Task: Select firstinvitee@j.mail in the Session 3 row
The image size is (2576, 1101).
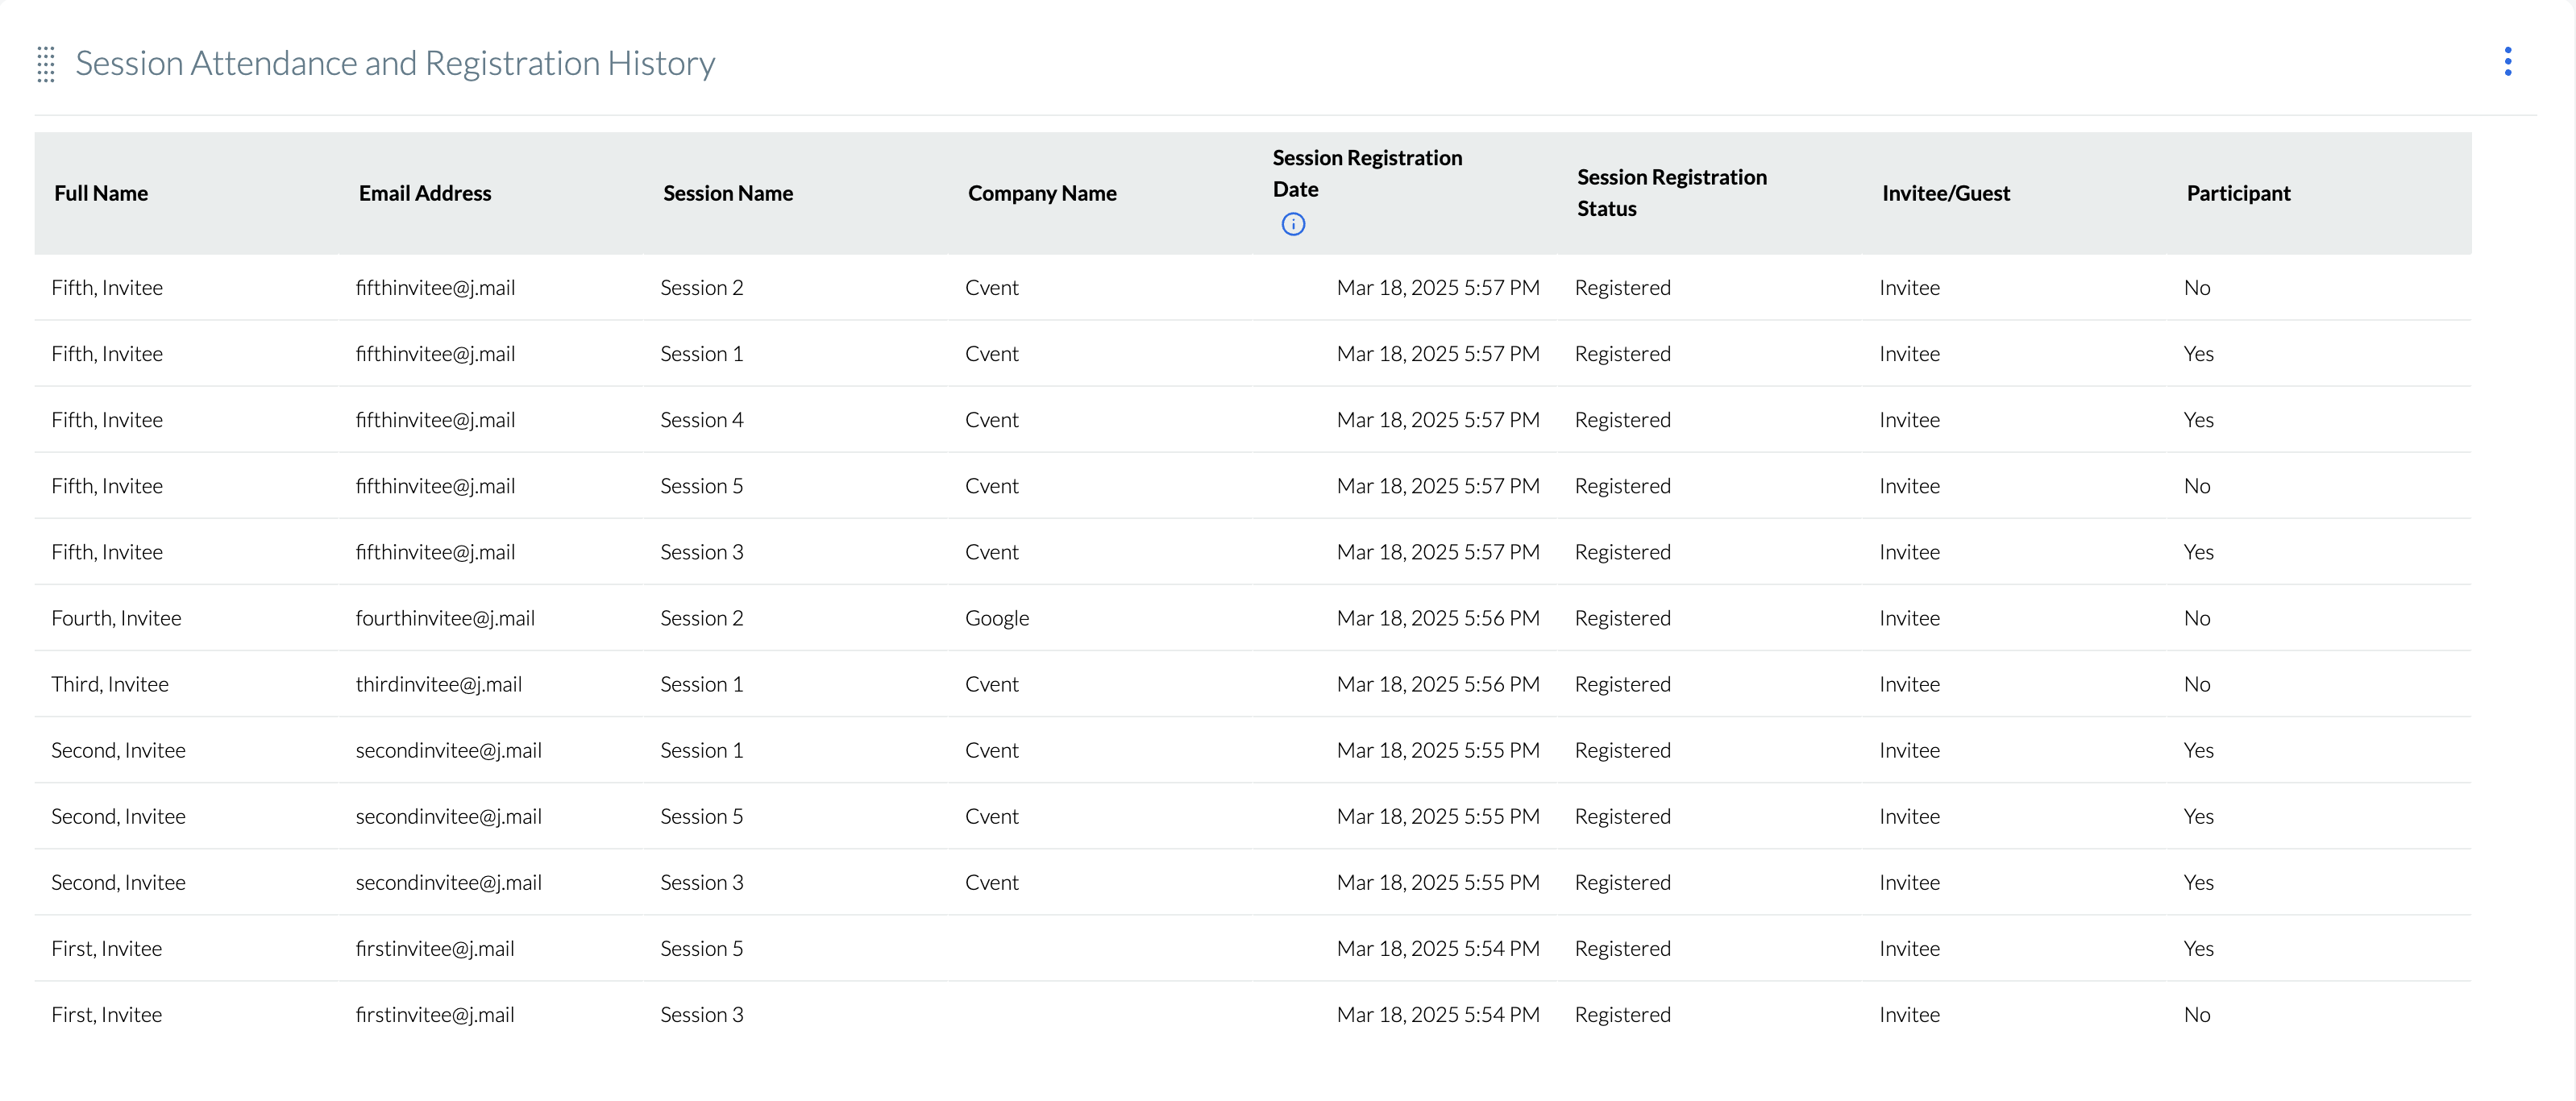Action: (435, 1014)
